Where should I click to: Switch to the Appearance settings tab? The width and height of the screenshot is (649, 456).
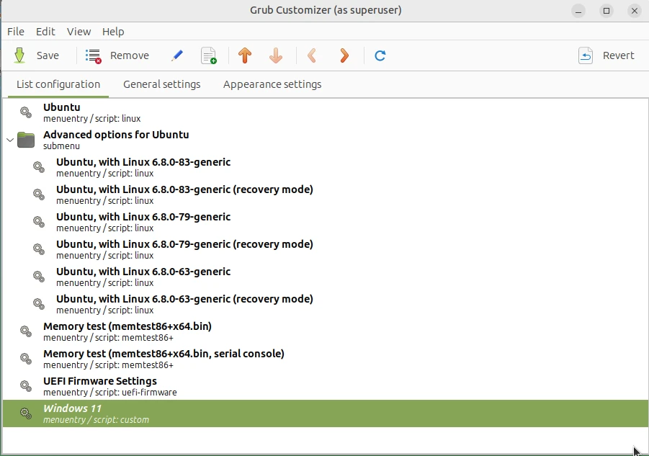pos(272,84)
